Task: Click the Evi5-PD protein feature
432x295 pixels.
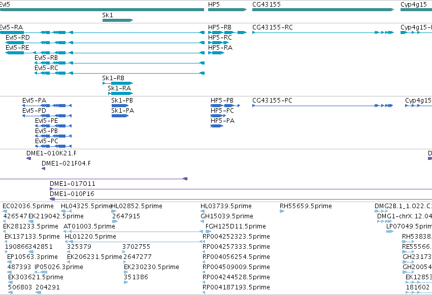Action: [47, 116]
